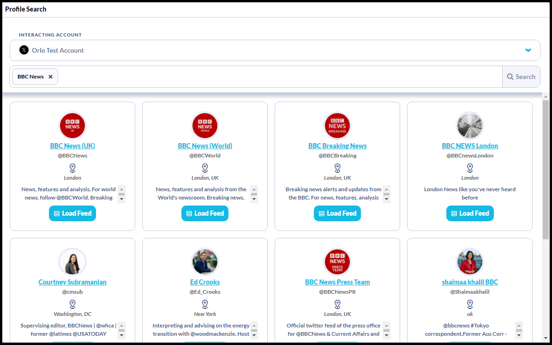Remove the BBC News search tag
Screen dimensions: 552x345
(x=51, y=77)
